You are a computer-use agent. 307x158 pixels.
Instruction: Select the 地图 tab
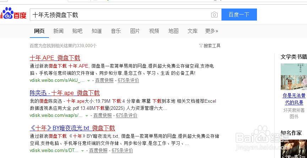pos(174,31)
